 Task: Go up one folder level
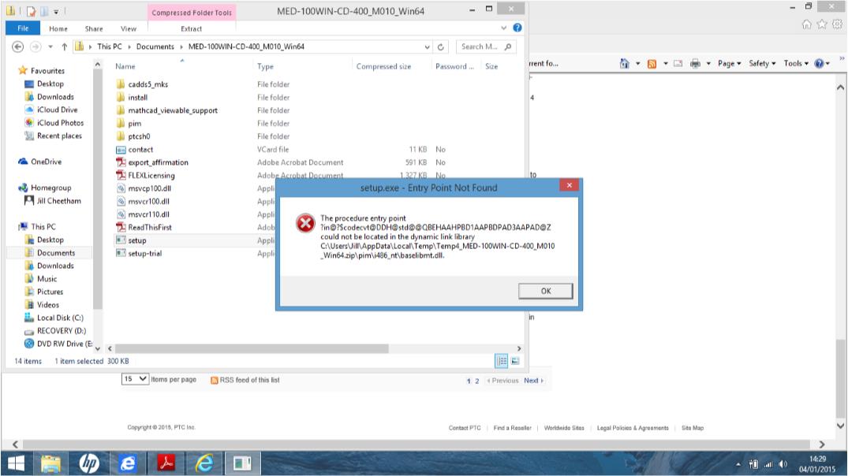coord(65,47)
